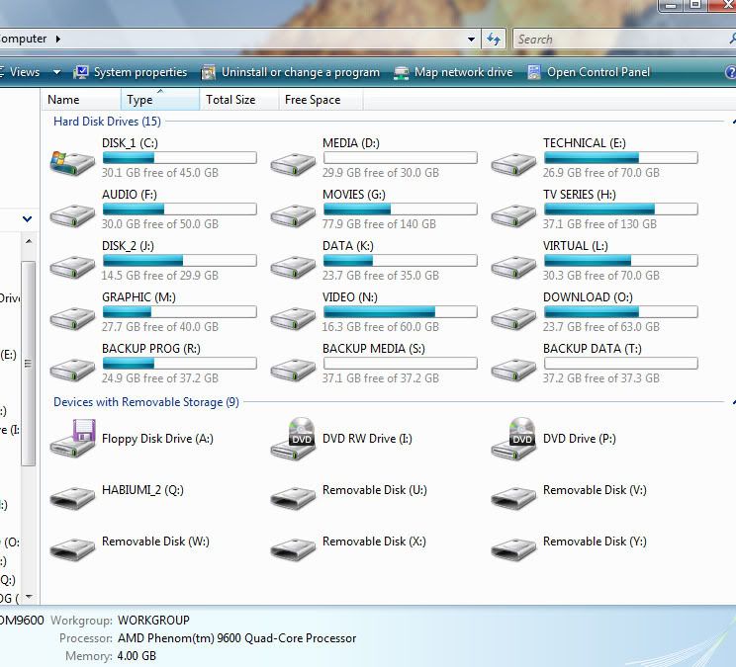Select the MOVIES (G:) hard drive icon
This screenshot has width=736, height=667.
pos(293,212)
